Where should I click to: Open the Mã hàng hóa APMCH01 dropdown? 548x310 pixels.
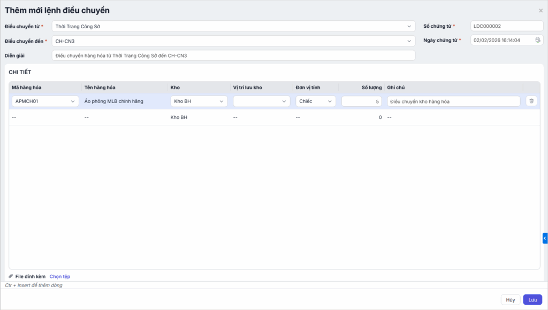pos(73,101)
